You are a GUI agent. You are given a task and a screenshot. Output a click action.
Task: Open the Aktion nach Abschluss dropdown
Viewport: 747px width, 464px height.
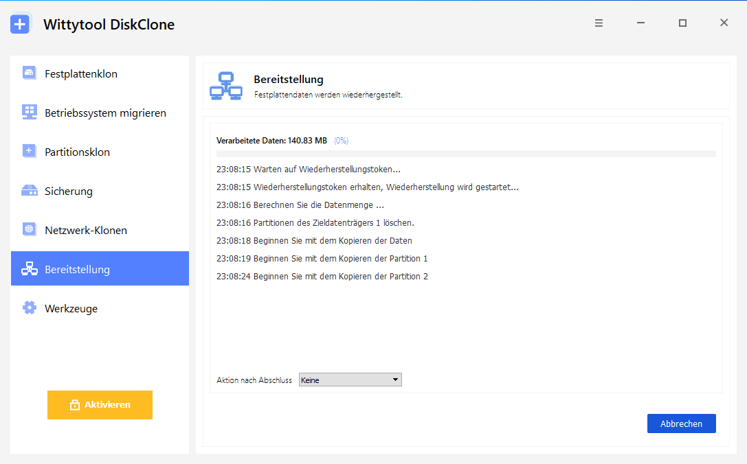pyautogui.click(x=350, y=380)
